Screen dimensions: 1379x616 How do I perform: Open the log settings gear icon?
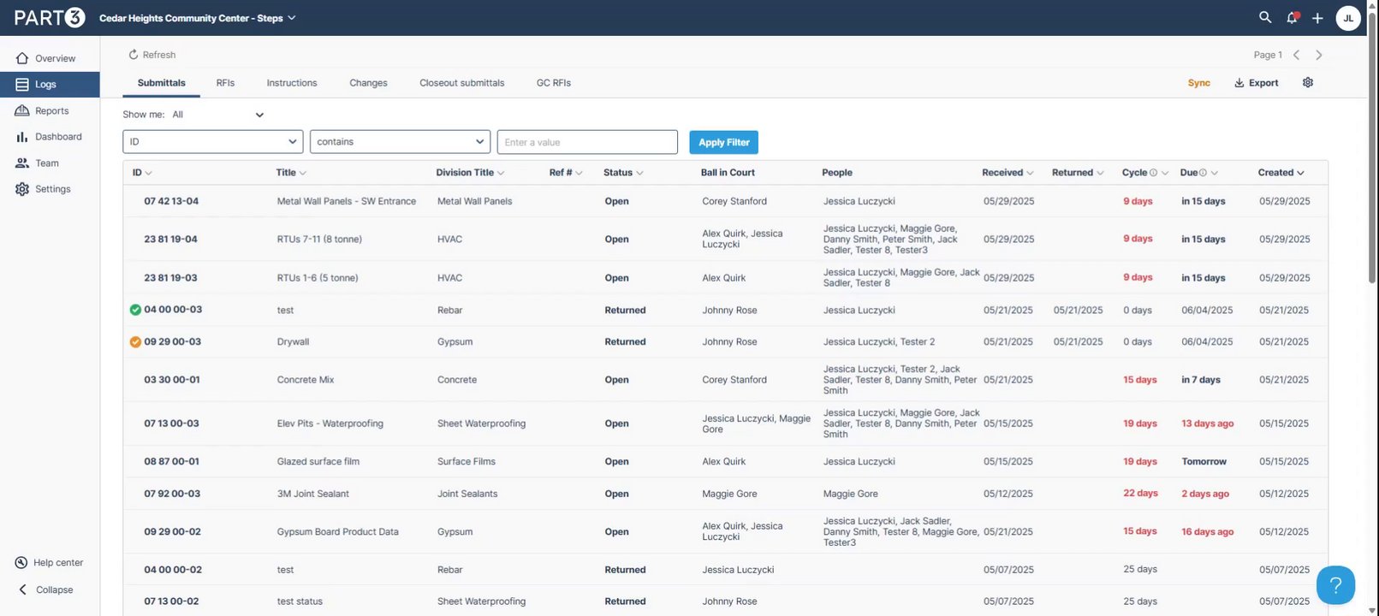pyautogui.click(x=1308, y=83)
